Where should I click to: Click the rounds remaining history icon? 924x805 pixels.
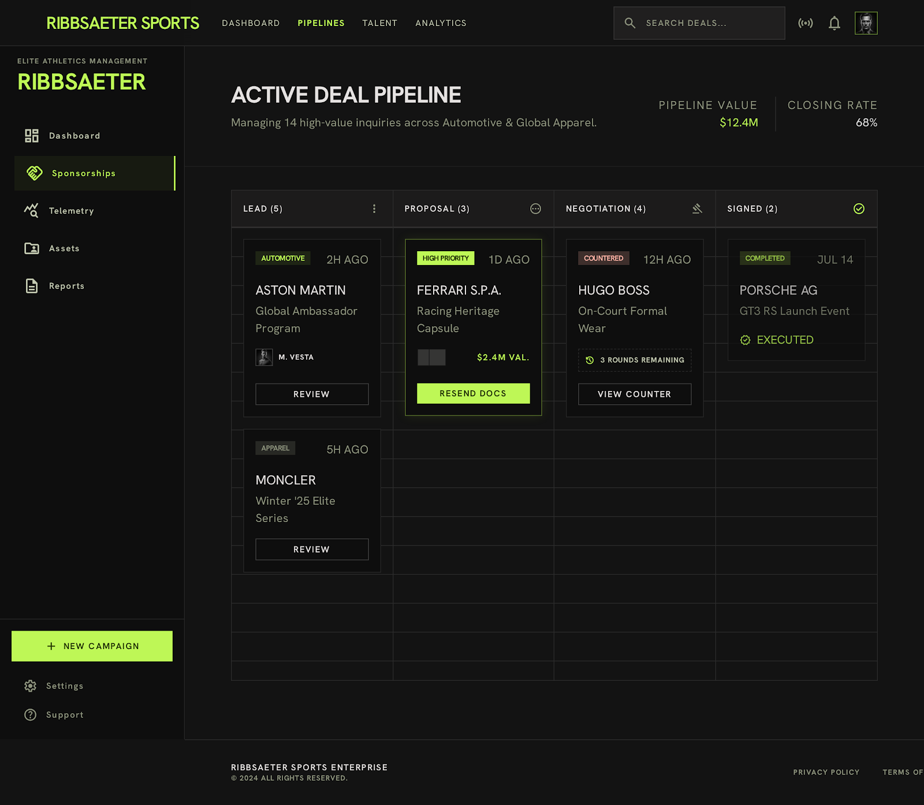point(590,360)
